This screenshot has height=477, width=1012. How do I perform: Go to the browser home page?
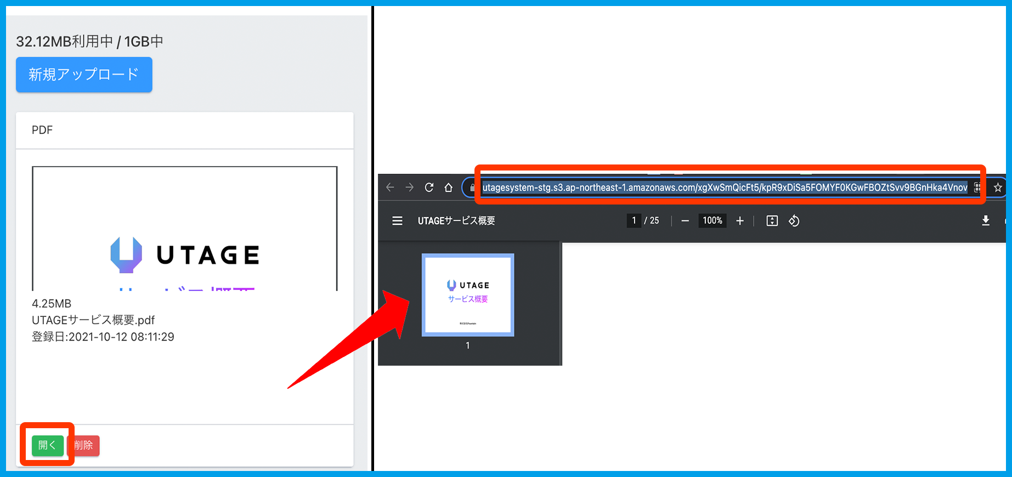449,188
